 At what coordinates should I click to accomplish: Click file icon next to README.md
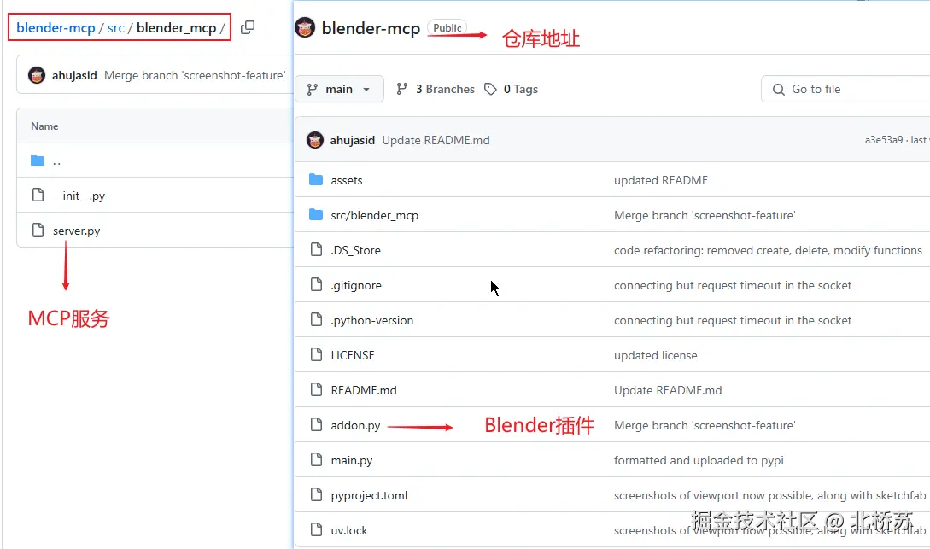[x=317, y=389]
